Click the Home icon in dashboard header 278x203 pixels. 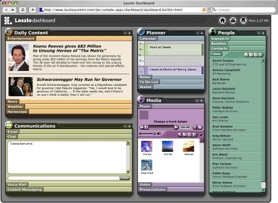coord(222,20)
